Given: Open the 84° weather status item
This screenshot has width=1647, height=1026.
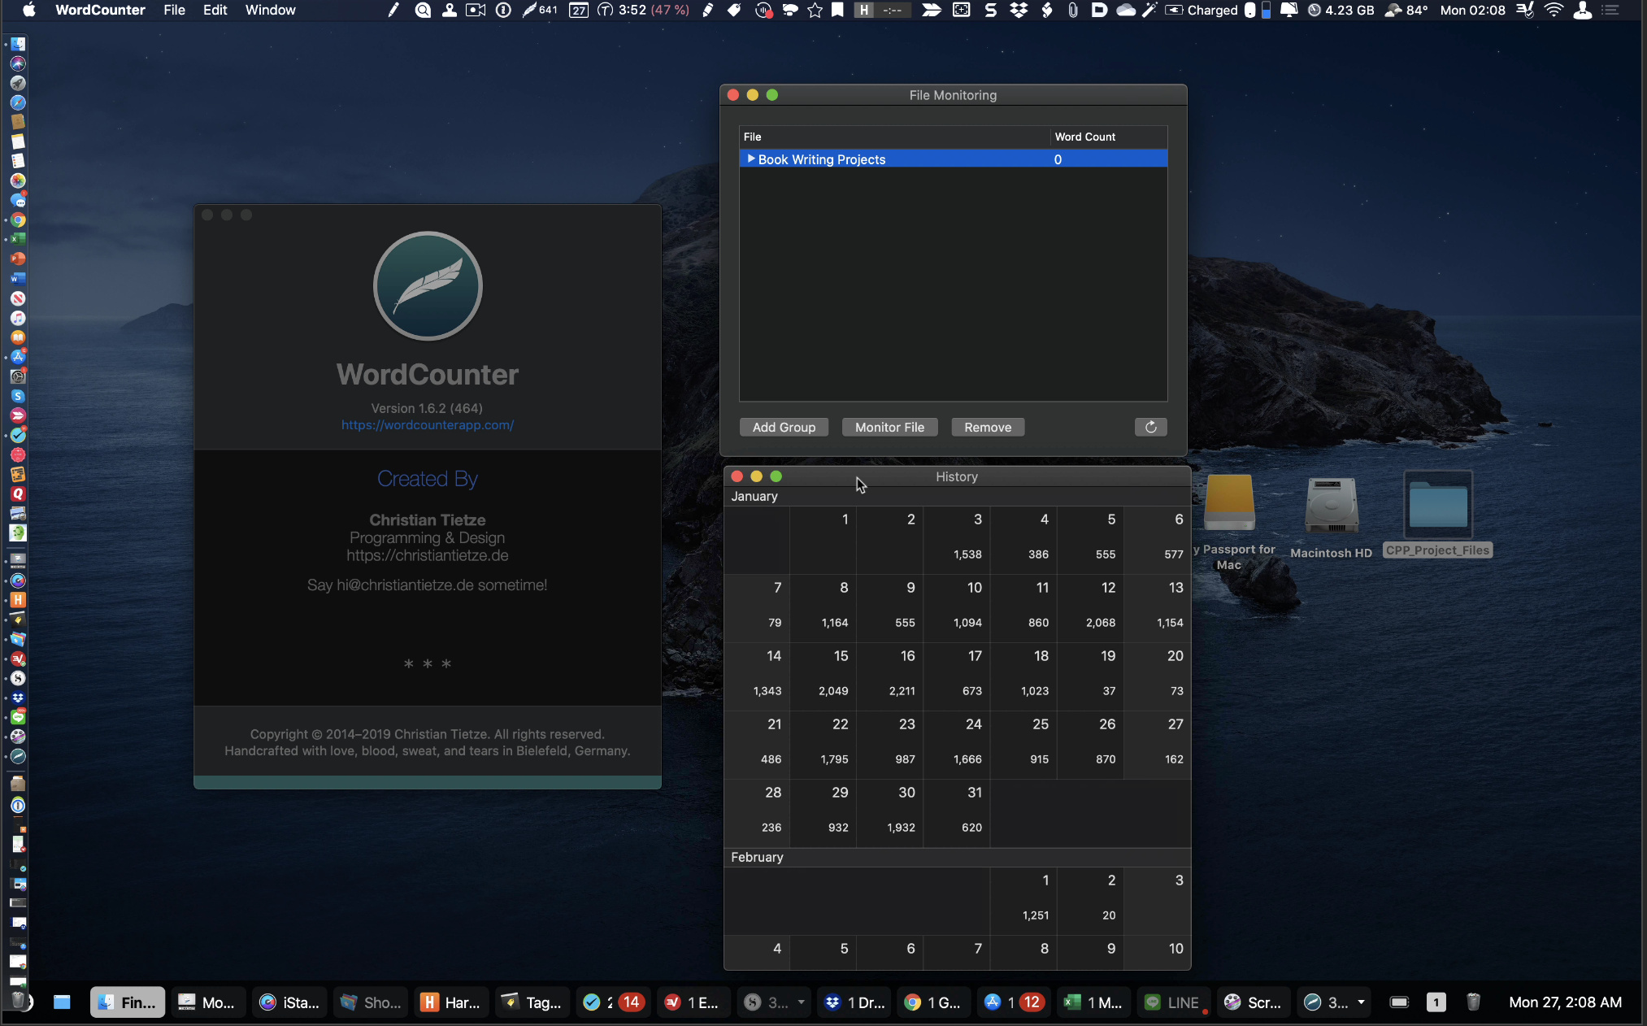Looking at the screenshot, I should 1406,10.
